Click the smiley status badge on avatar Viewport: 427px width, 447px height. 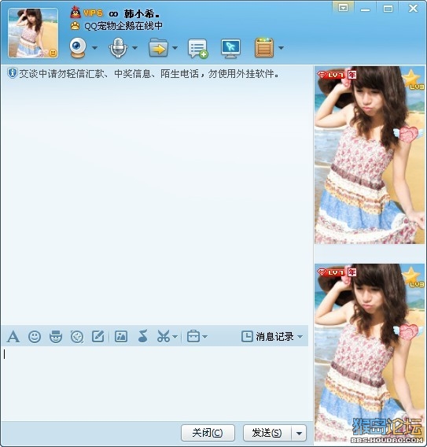point(53,53)
